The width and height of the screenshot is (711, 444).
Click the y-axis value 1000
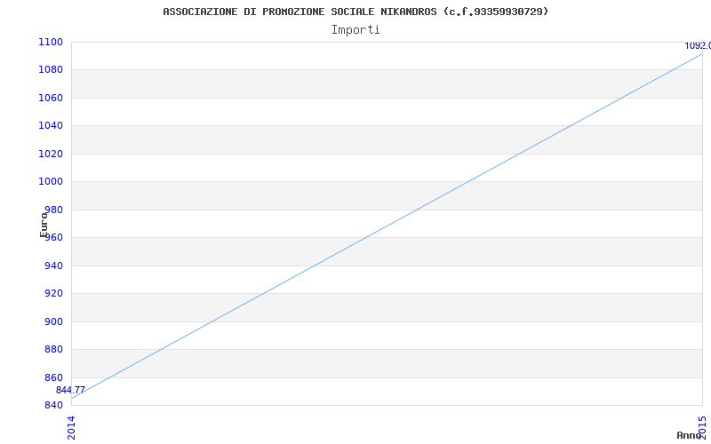51,182
